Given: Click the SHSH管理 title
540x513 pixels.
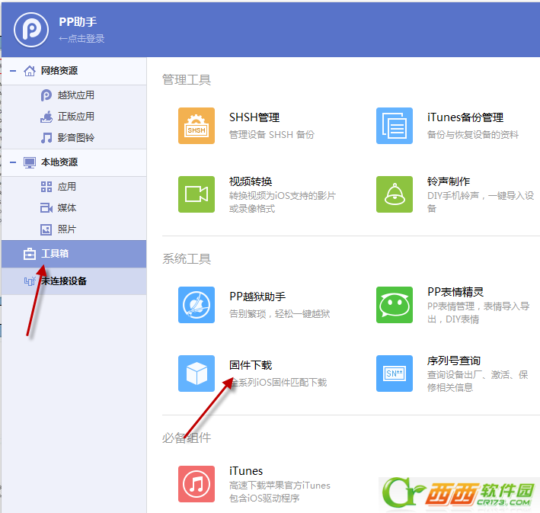Looking at the screenshot, I should point(254,117).
